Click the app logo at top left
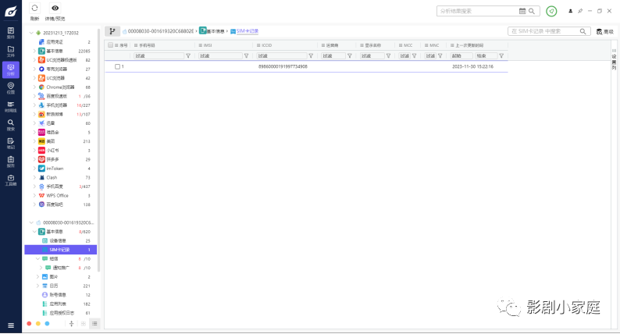The width and height of the screenshot is (620, 334). (x=11, y=11)
